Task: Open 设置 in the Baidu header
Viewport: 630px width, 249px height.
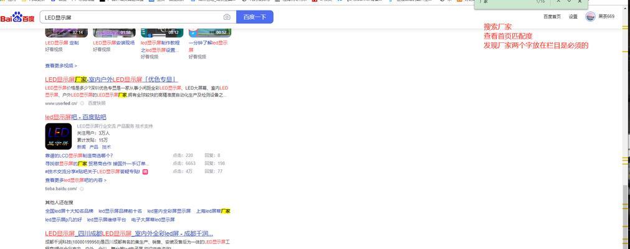Action: tap(573, 16)
